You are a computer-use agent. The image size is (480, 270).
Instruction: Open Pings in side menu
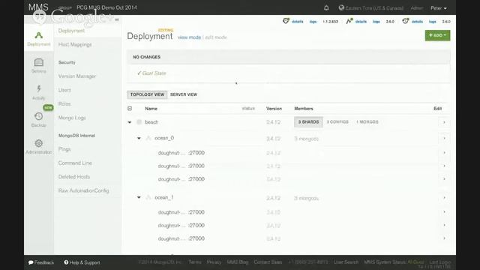coord(64,149)
